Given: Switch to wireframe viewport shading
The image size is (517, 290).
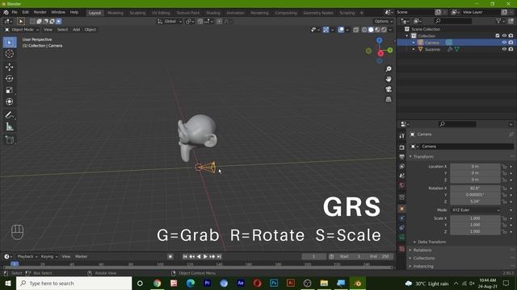Looking at the screenshot, I should (364, 30).
